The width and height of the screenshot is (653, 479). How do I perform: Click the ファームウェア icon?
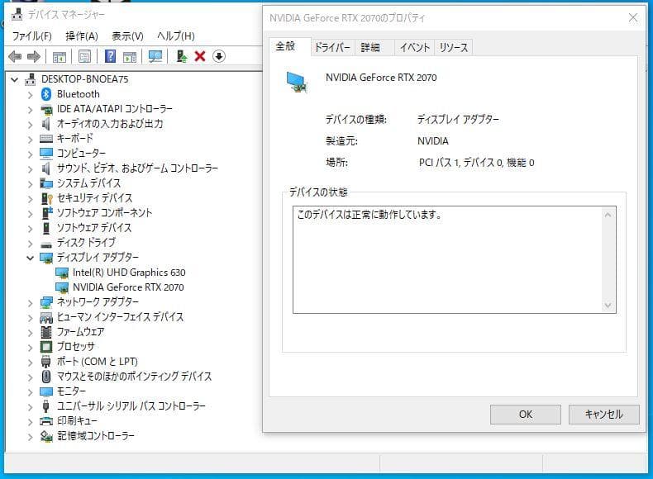pyautogui.click(x=46, y=332)
